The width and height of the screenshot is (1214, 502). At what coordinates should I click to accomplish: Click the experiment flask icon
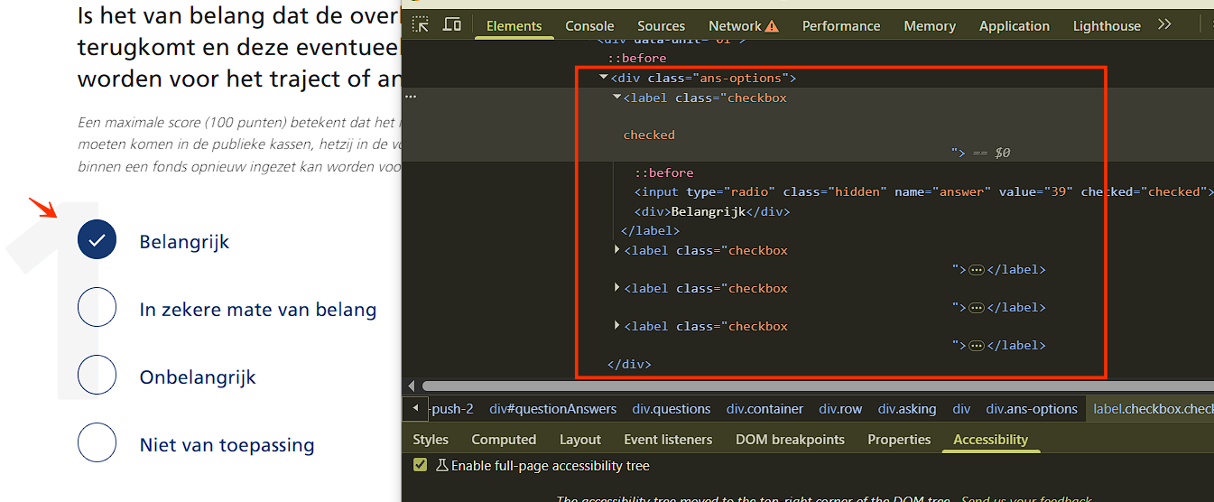[x=441, y=466]
